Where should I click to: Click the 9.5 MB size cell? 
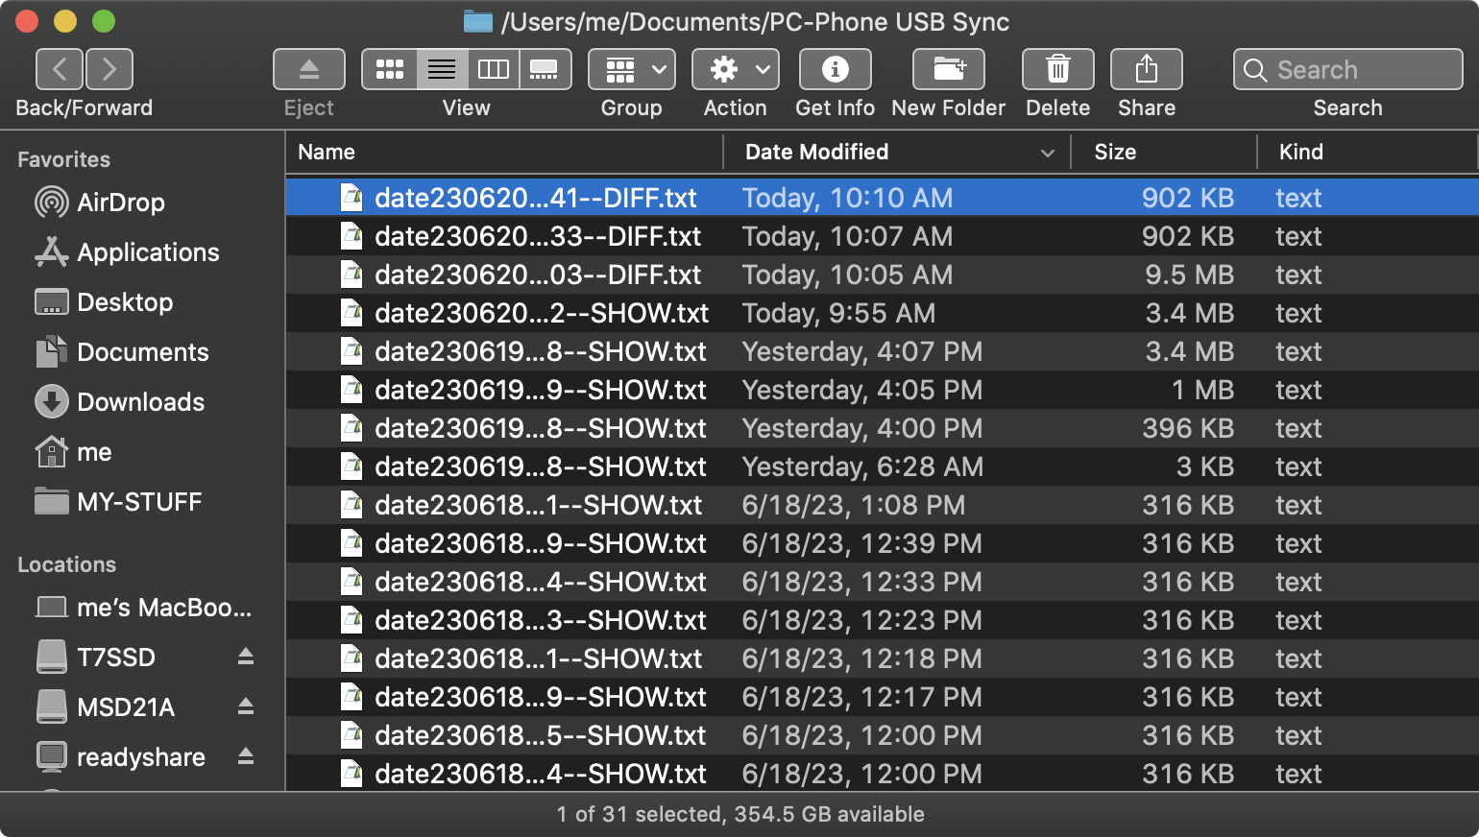(x=1189, y=275)
